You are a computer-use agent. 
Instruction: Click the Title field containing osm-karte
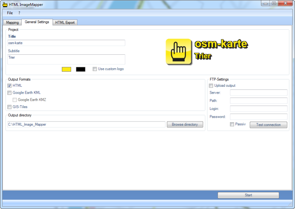(66, 43)
